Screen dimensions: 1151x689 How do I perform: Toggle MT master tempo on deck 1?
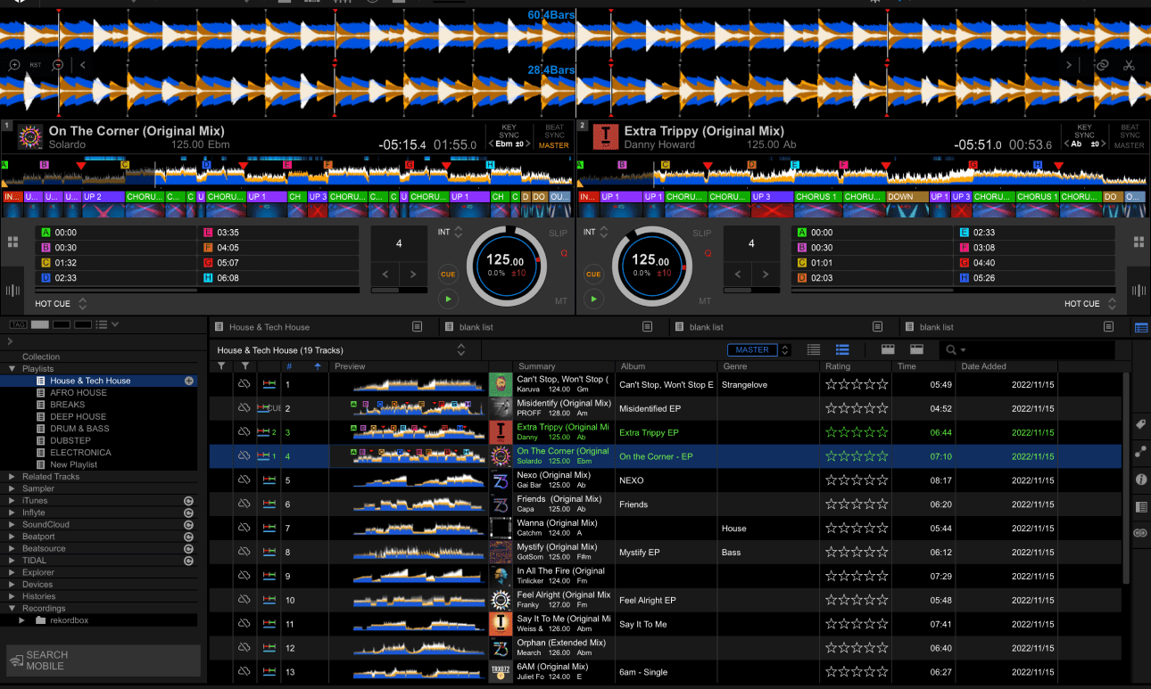click(560, 301)
